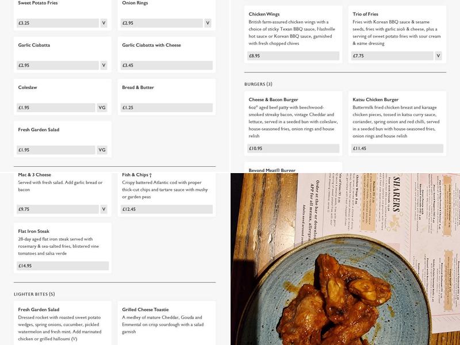Click the V badge on Mac & 3 Cheese

click(x=103, y=209)
